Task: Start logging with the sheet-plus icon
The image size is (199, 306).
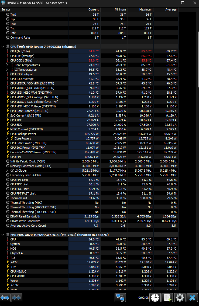Action: point(167,298)
